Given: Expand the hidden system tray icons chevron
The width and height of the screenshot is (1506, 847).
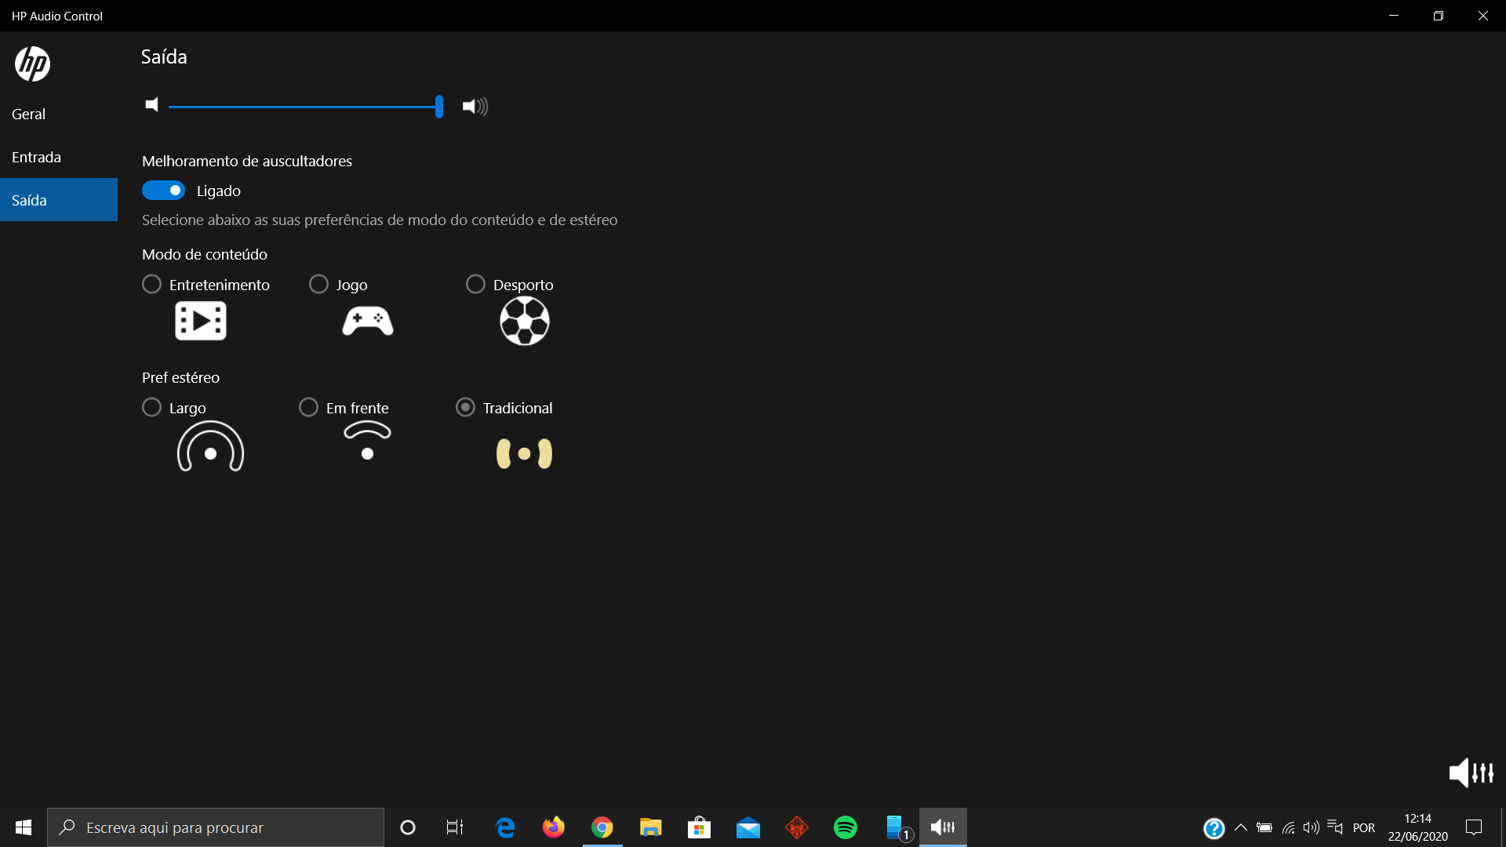Looking at the screenshot, I should pos(1241,827).
